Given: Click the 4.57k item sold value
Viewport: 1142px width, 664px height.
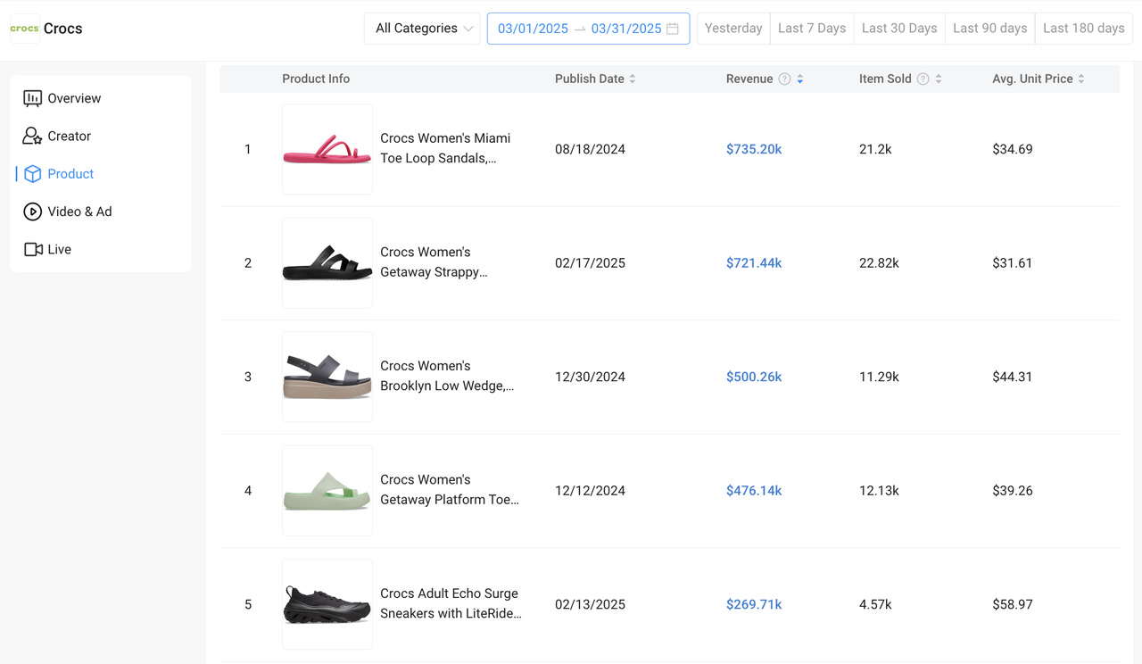Looking at the screenshot, I should (875, 604).
